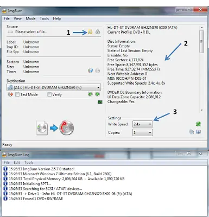Open the File menu in ImgBurn
Viewport: 209px width, 217px height.
coord(7,18)
